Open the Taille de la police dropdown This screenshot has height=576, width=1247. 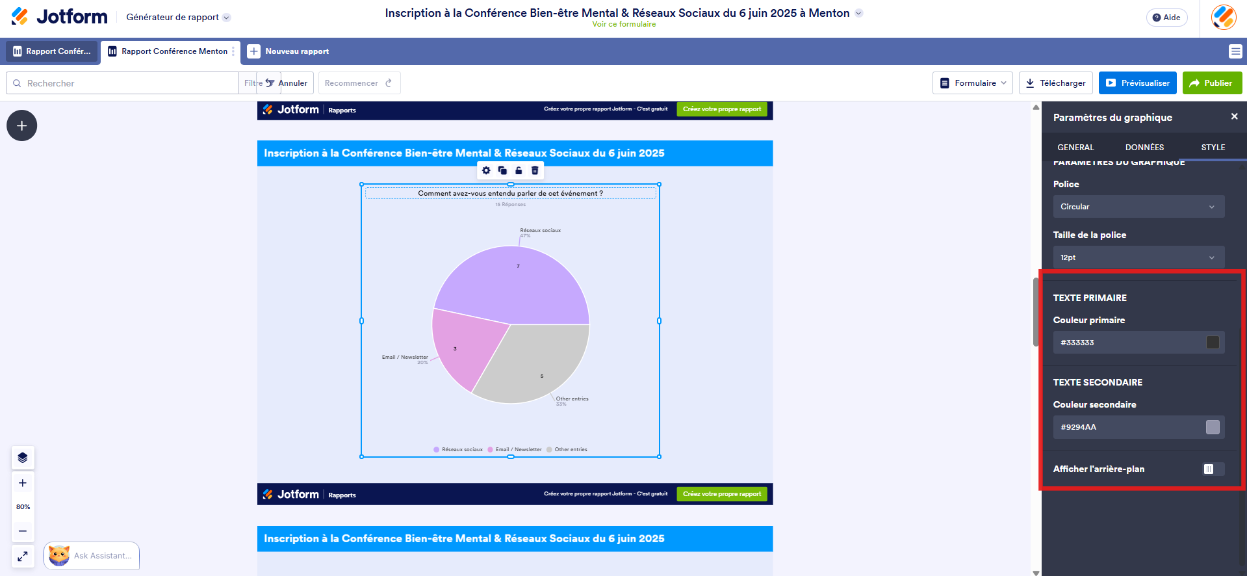1138,257
